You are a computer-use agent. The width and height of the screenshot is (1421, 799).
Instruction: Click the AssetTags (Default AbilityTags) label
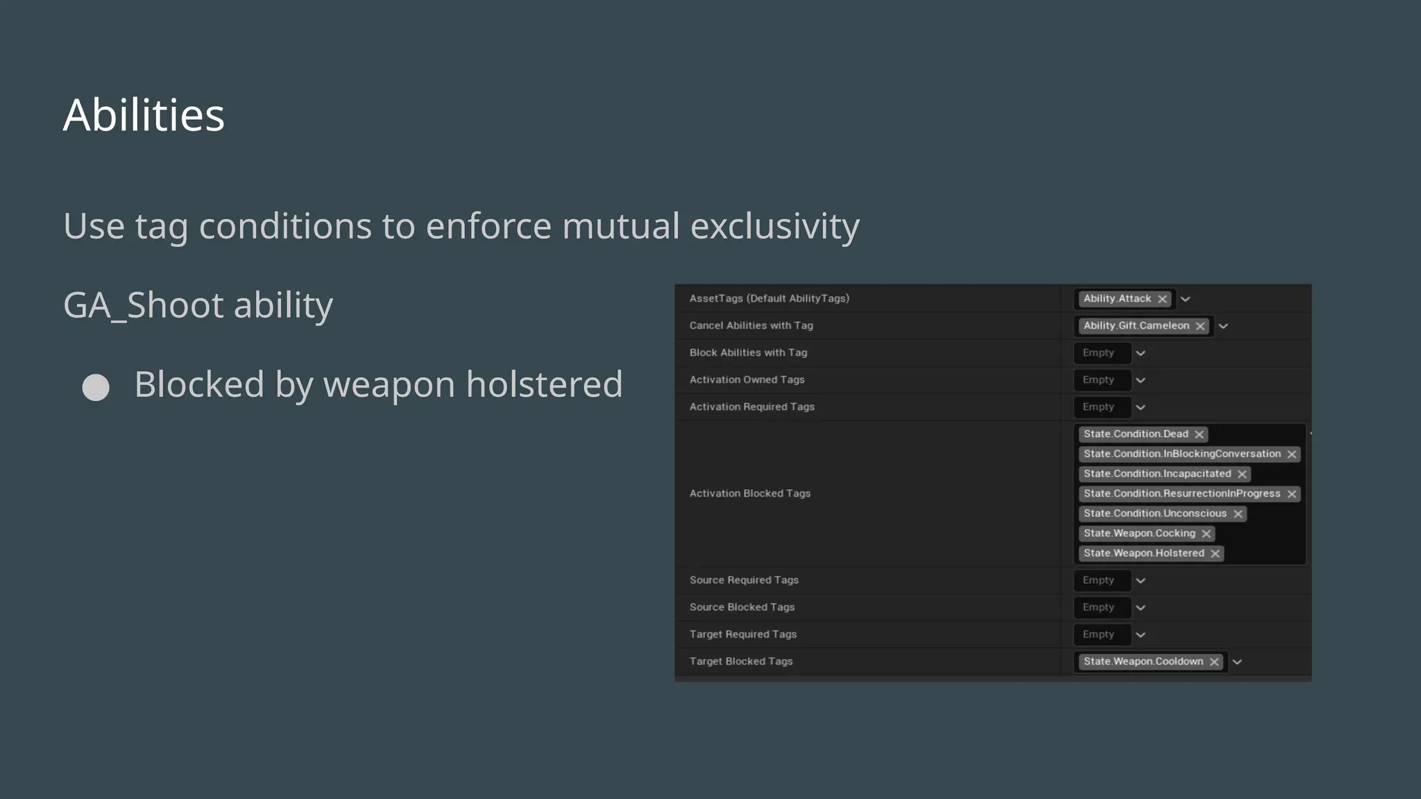(769, 299)
